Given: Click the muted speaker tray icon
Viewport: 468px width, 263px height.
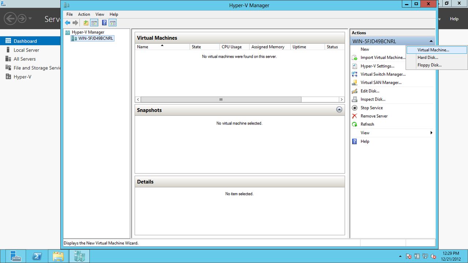Looking at the screenshot, I should (x=434, y=256).
